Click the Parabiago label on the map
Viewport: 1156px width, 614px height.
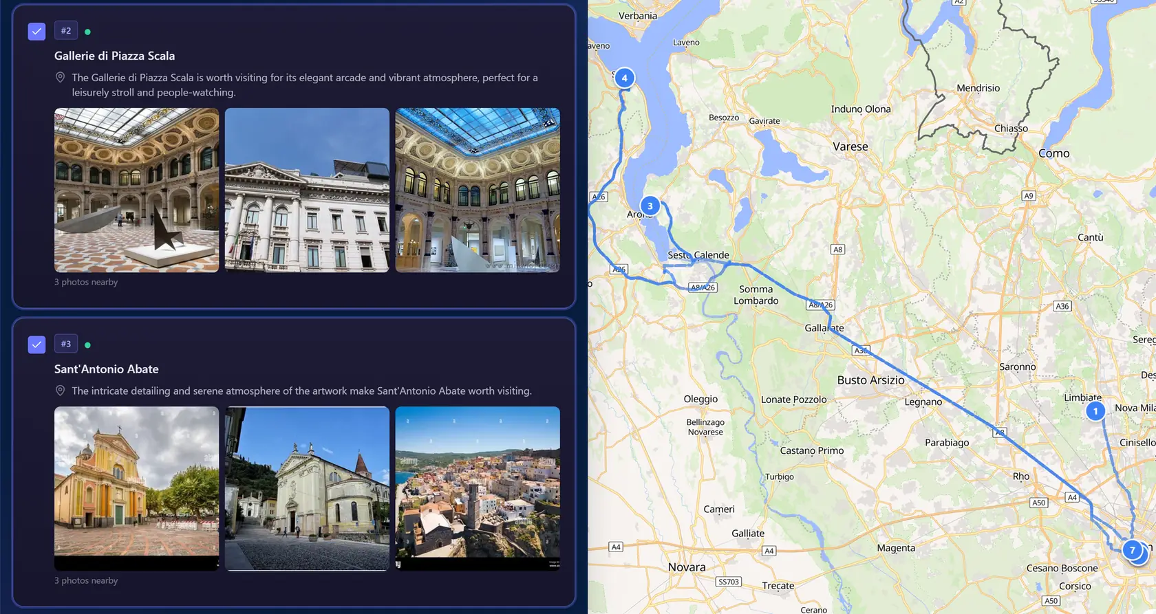coord(947,443)
